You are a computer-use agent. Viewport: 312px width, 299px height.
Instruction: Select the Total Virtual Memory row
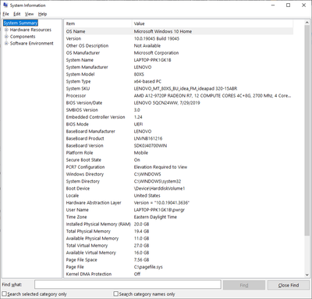[179, 245]
